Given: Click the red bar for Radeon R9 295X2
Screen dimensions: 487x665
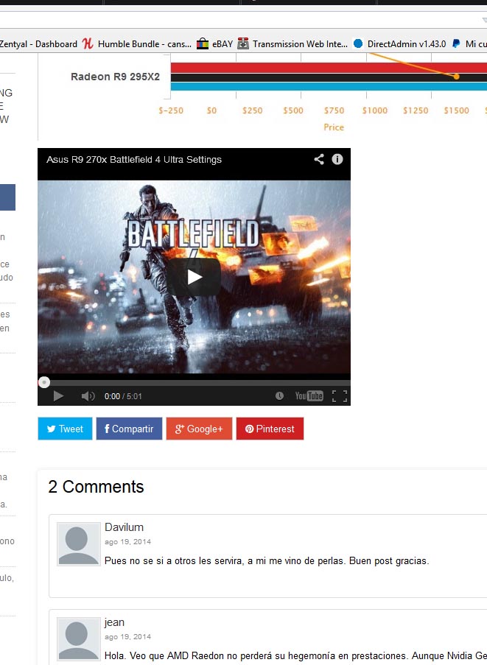Looking at the screenshot, I should tap(329, 68).
